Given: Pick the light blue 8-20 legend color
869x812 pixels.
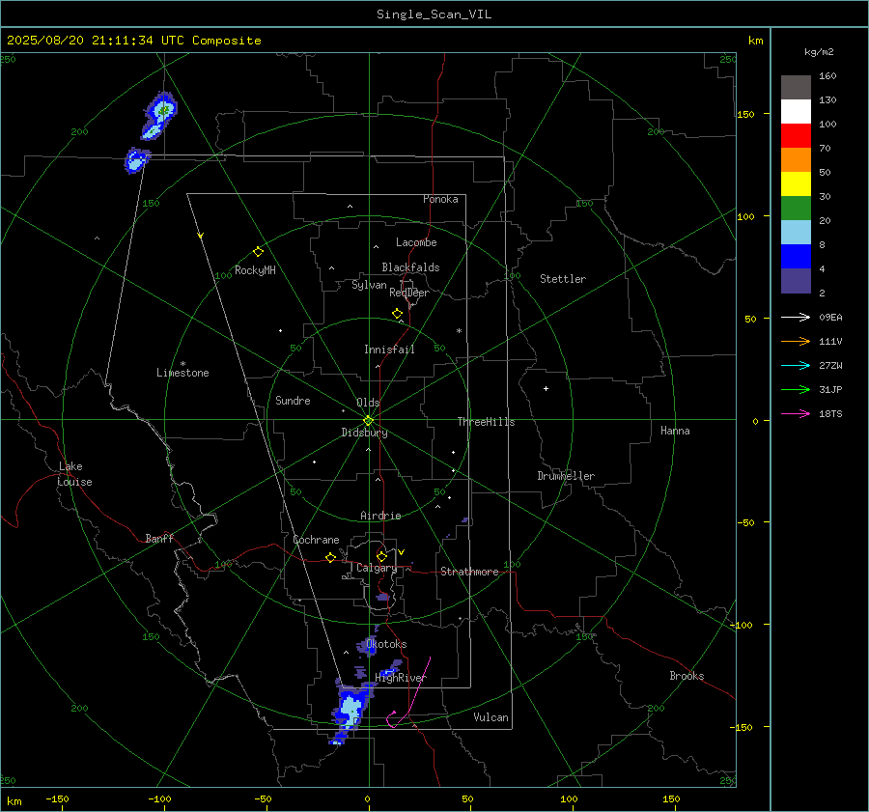Looking at the screenshot, I should 796,233.
